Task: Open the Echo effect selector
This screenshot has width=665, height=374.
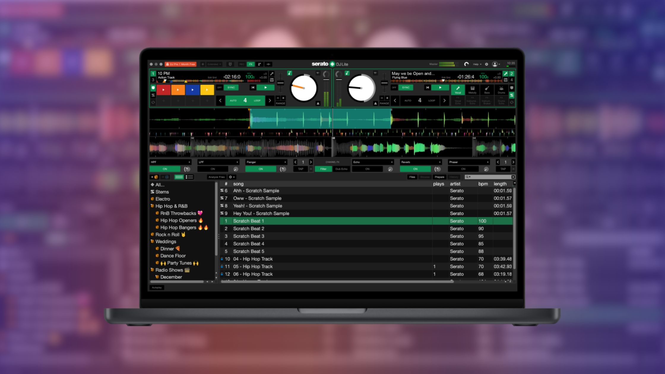Action: [x=373, y=162]
